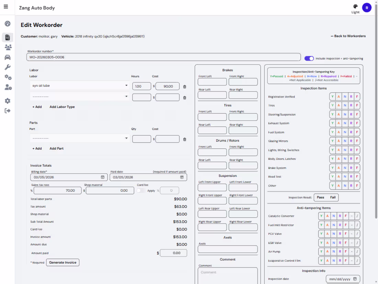This screenshot has width=378, height=284.
Task: Click the Generate Invoice button
Action: click(63, 262)
